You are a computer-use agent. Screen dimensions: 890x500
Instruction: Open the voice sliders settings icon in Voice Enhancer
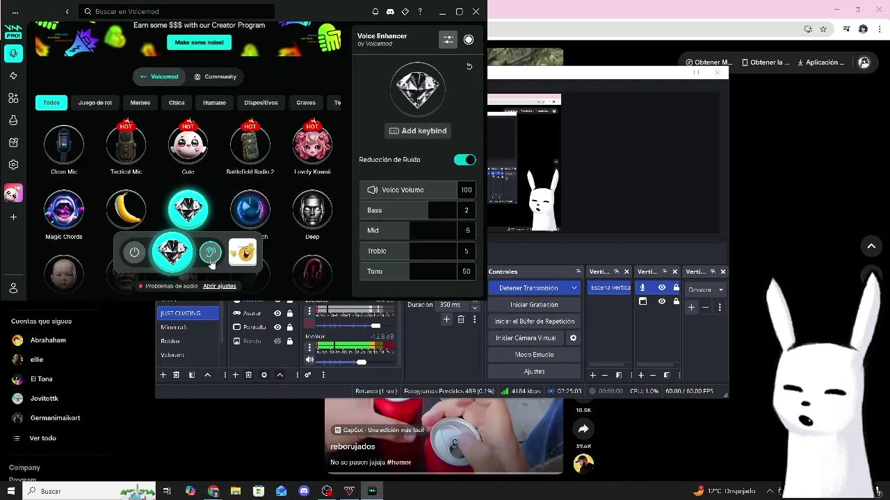pos(448,40)
